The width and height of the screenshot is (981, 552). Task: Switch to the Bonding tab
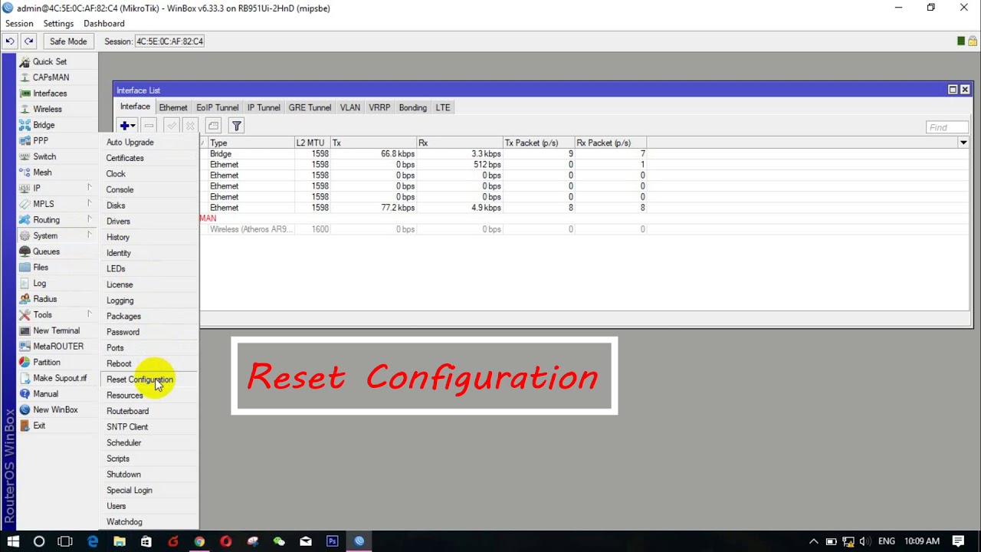pos(412,107)
